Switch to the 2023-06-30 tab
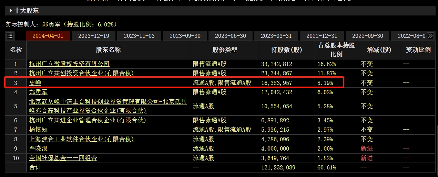Screen dimensions: 438x177 [231, 36]
